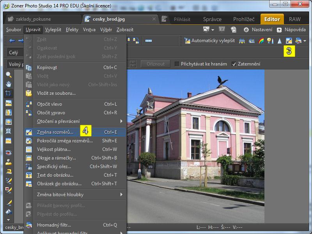Open Nastavení settings

click(258, 30)
